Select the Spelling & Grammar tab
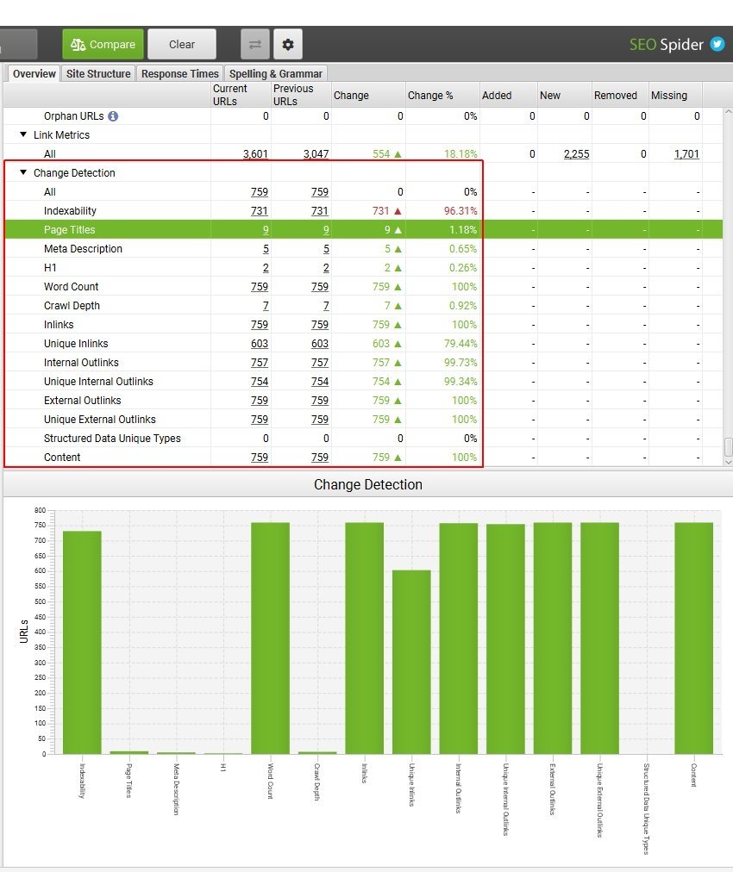733x872 pixels. tap(275, 74)
